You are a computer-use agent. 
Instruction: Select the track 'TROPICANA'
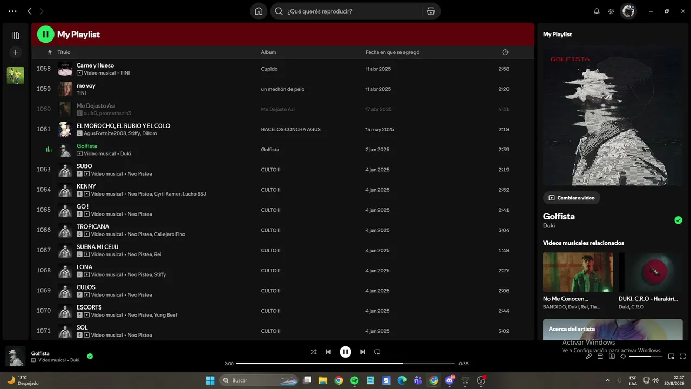pyautogui.click(x=93, y=226)
